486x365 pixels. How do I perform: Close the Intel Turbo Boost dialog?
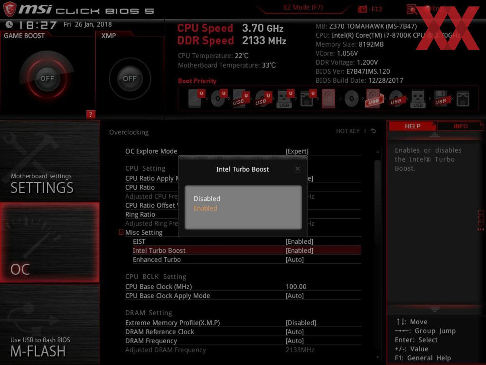click(297, 169)
